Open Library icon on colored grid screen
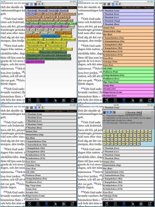 [38, 100]
